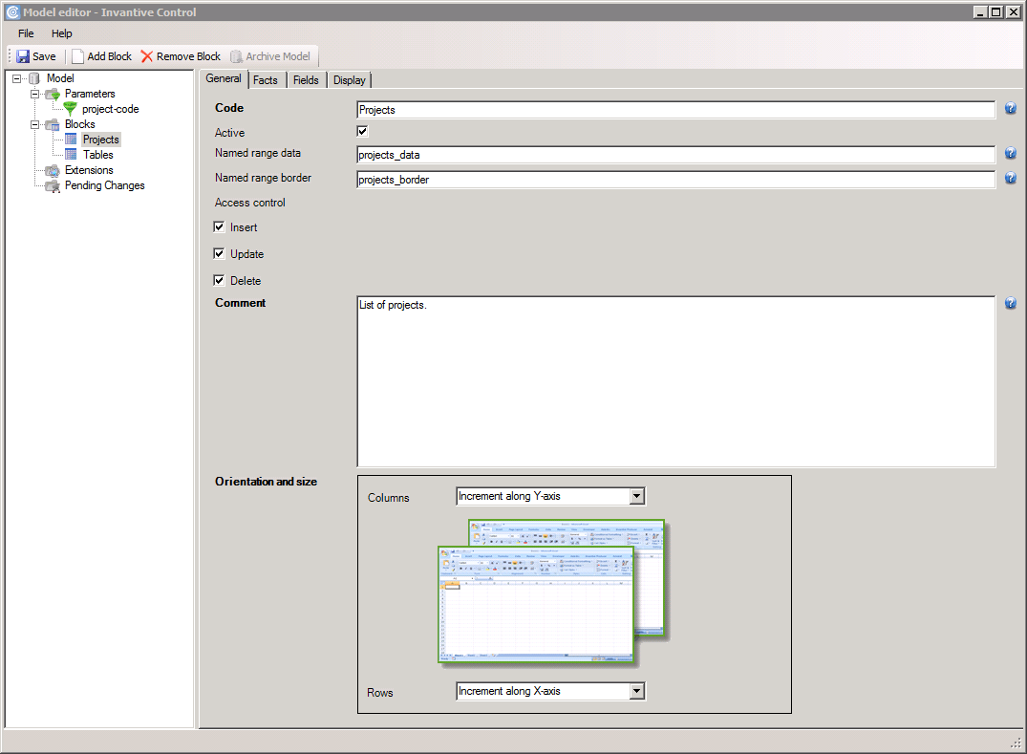
Task: Open the Rows orientation dropdown
Action: coord(637,691)
